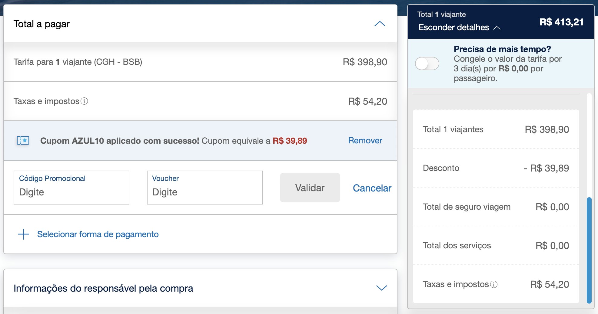The width and height of the screenshot is (598, 314).
Task: Open Selecionar forma de pagamento
Action: [x=98, y=234]
